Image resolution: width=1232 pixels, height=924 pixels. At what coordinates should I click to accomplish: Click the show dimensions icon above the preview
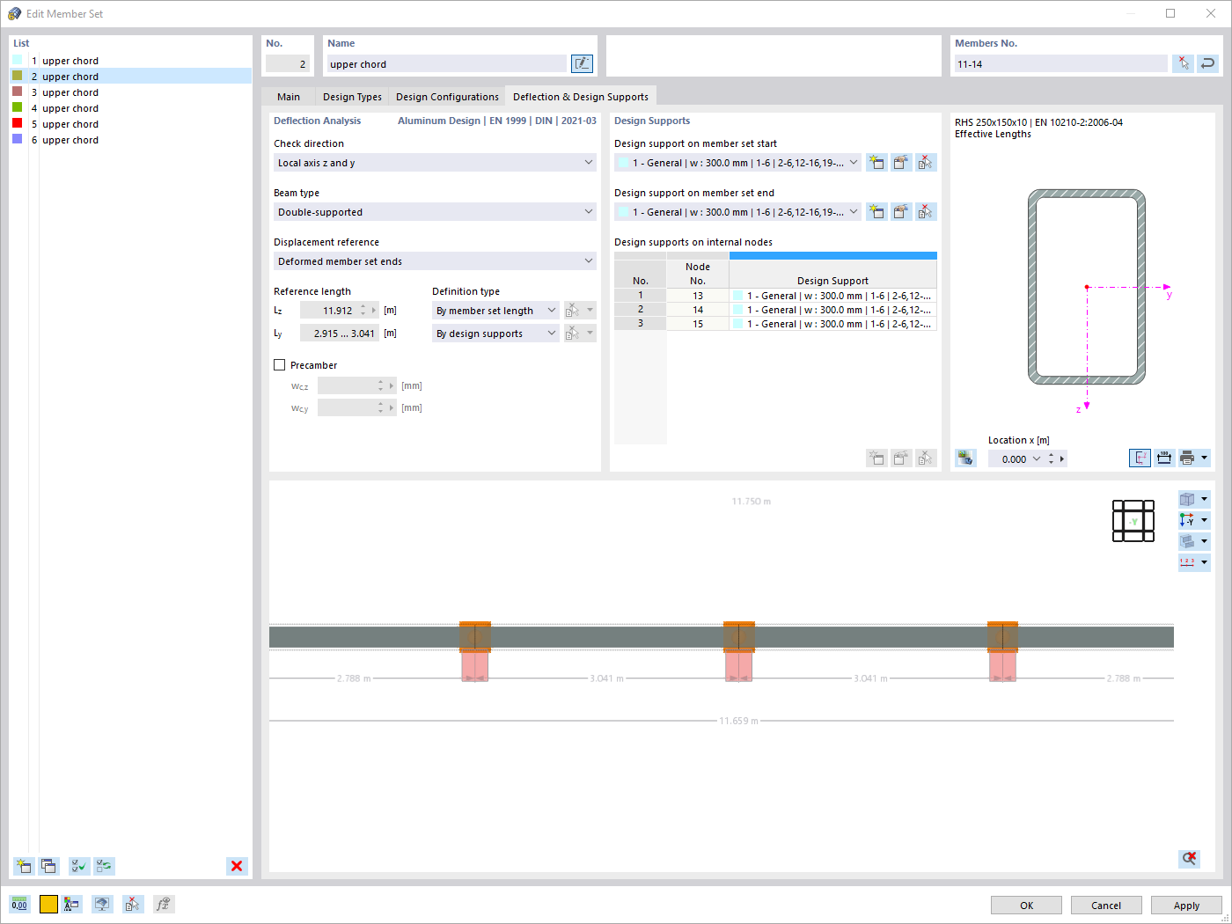pyautogui.click(x=1164, y=458)
